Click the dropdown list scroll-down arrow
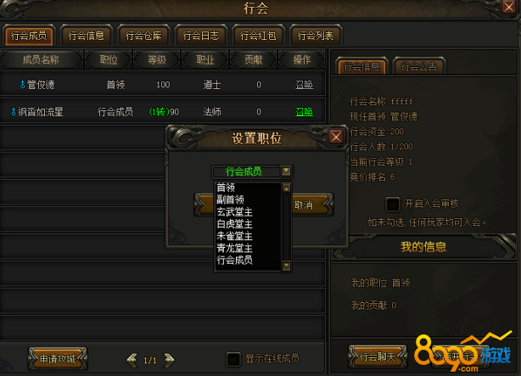 286,266
